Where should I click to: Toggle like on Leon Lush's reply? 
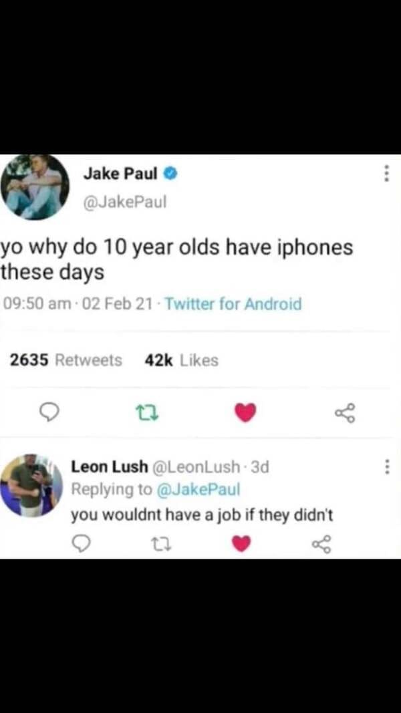pos(241,543)
